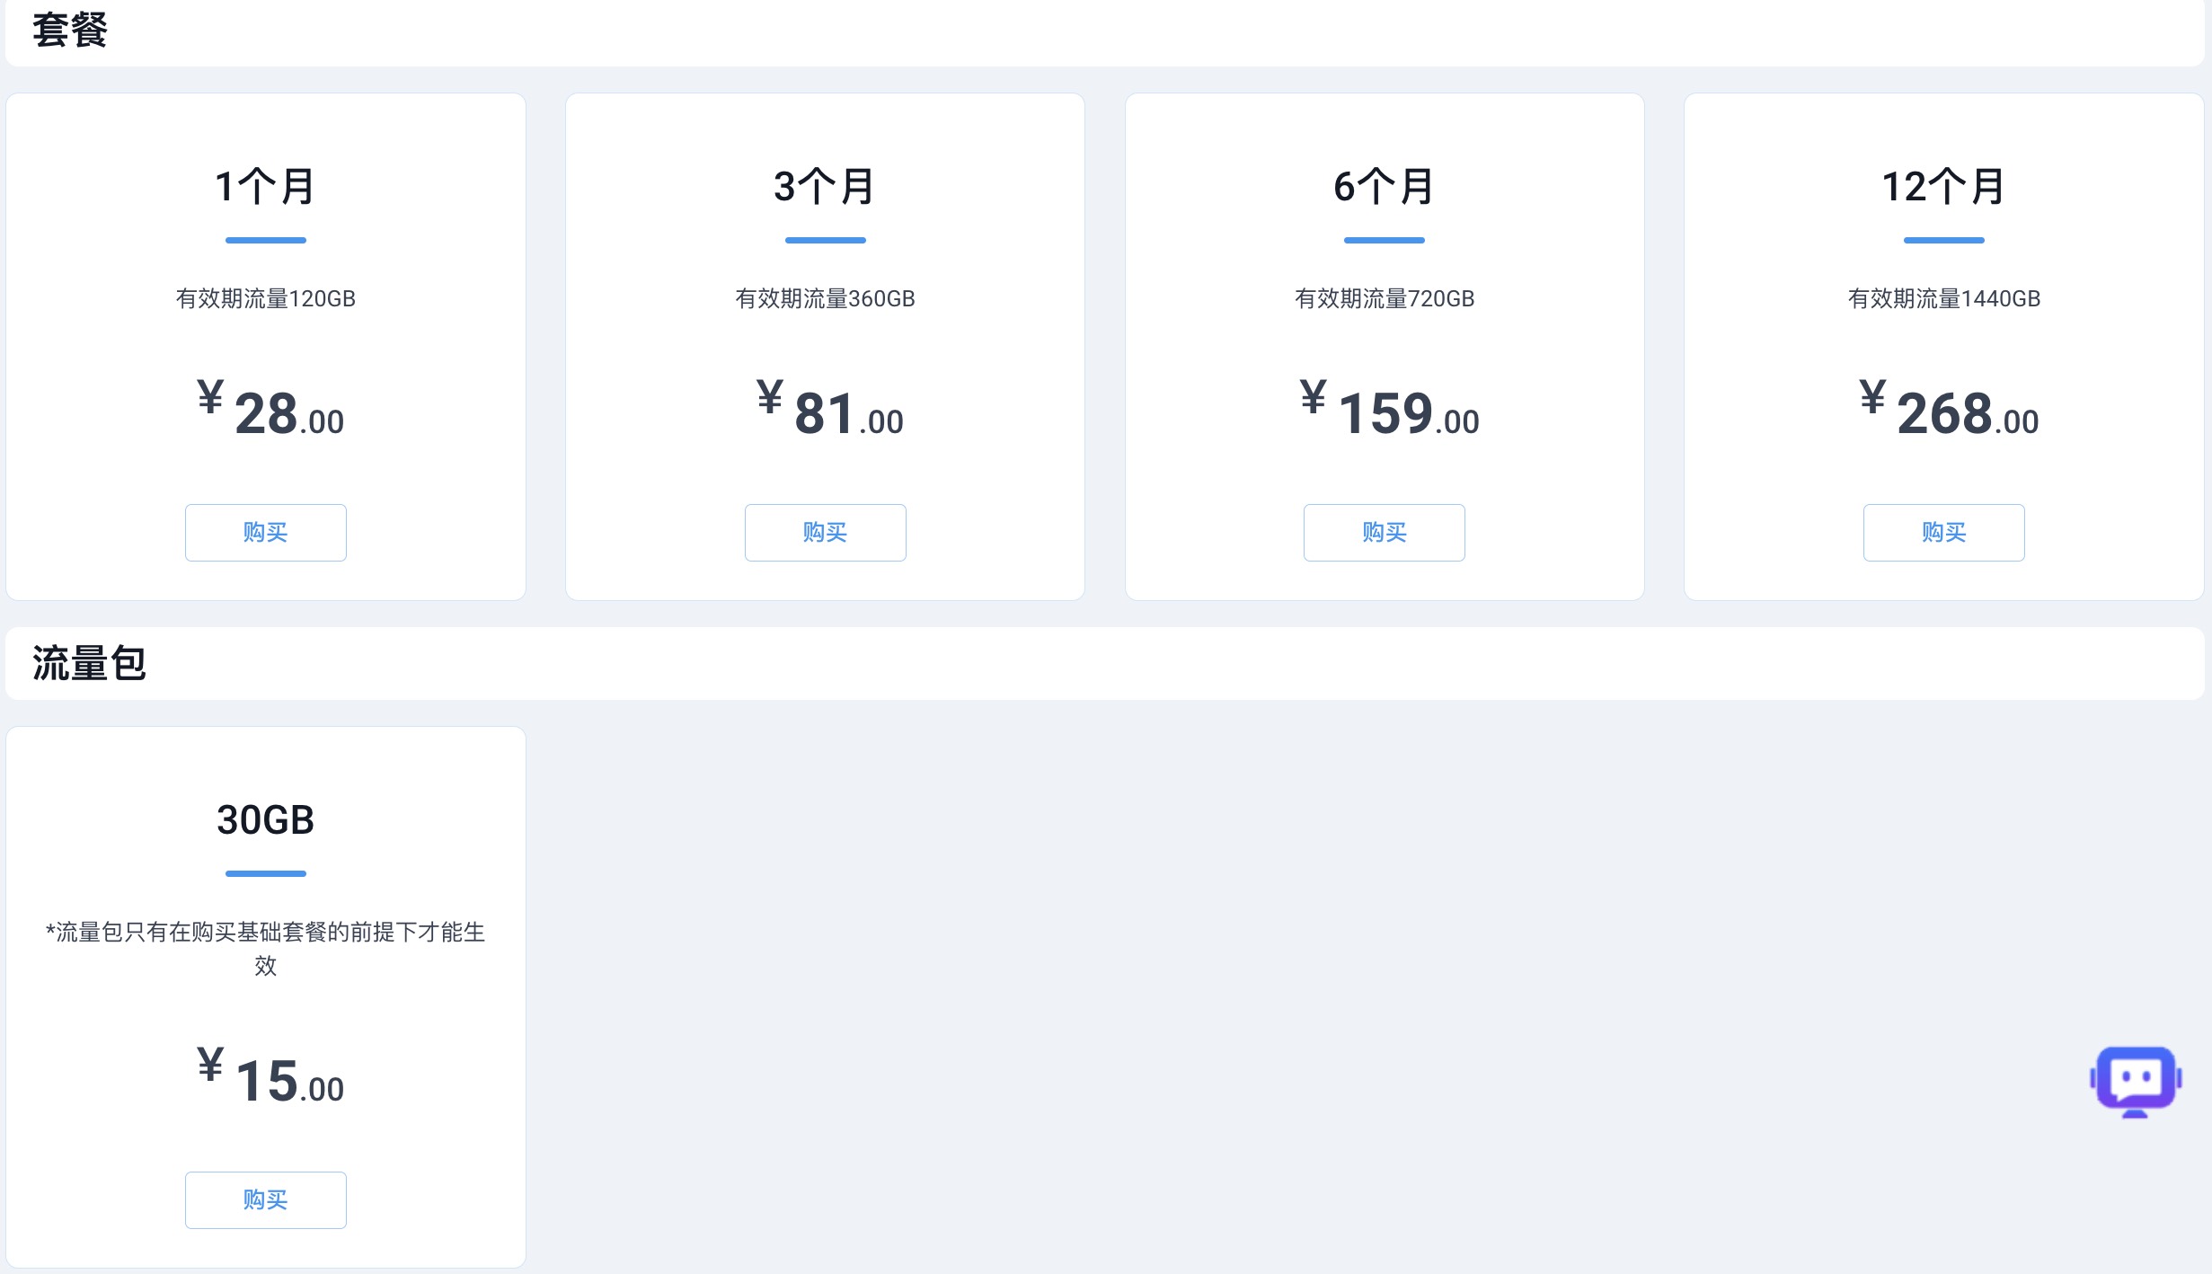
Task: Click the ¥268.00 price
Action: [1949, 412]
